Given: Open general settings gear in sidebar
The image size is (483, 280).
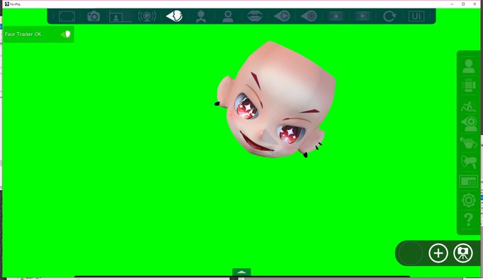Looking at the screenshot, I should 469,200.
